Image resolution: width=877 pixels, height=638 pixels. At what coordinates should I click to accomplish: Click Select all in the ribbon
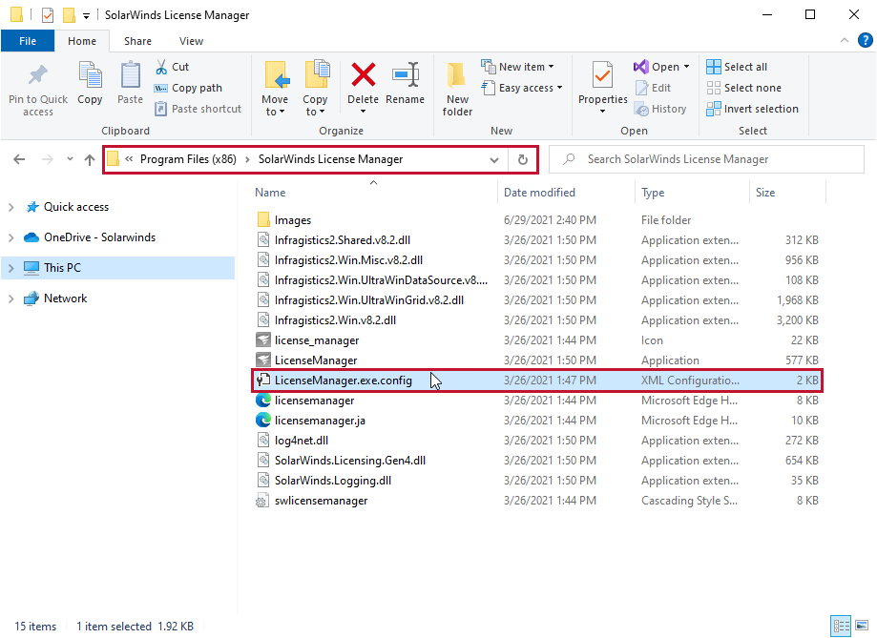click(737, 67)
